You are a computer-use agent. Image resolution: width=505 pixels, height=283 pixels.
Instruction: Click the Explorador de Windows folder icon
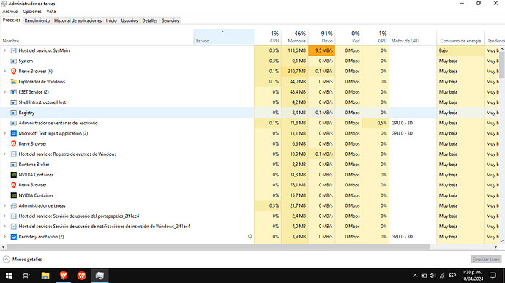pyautogui.click(x=13, y=81)
